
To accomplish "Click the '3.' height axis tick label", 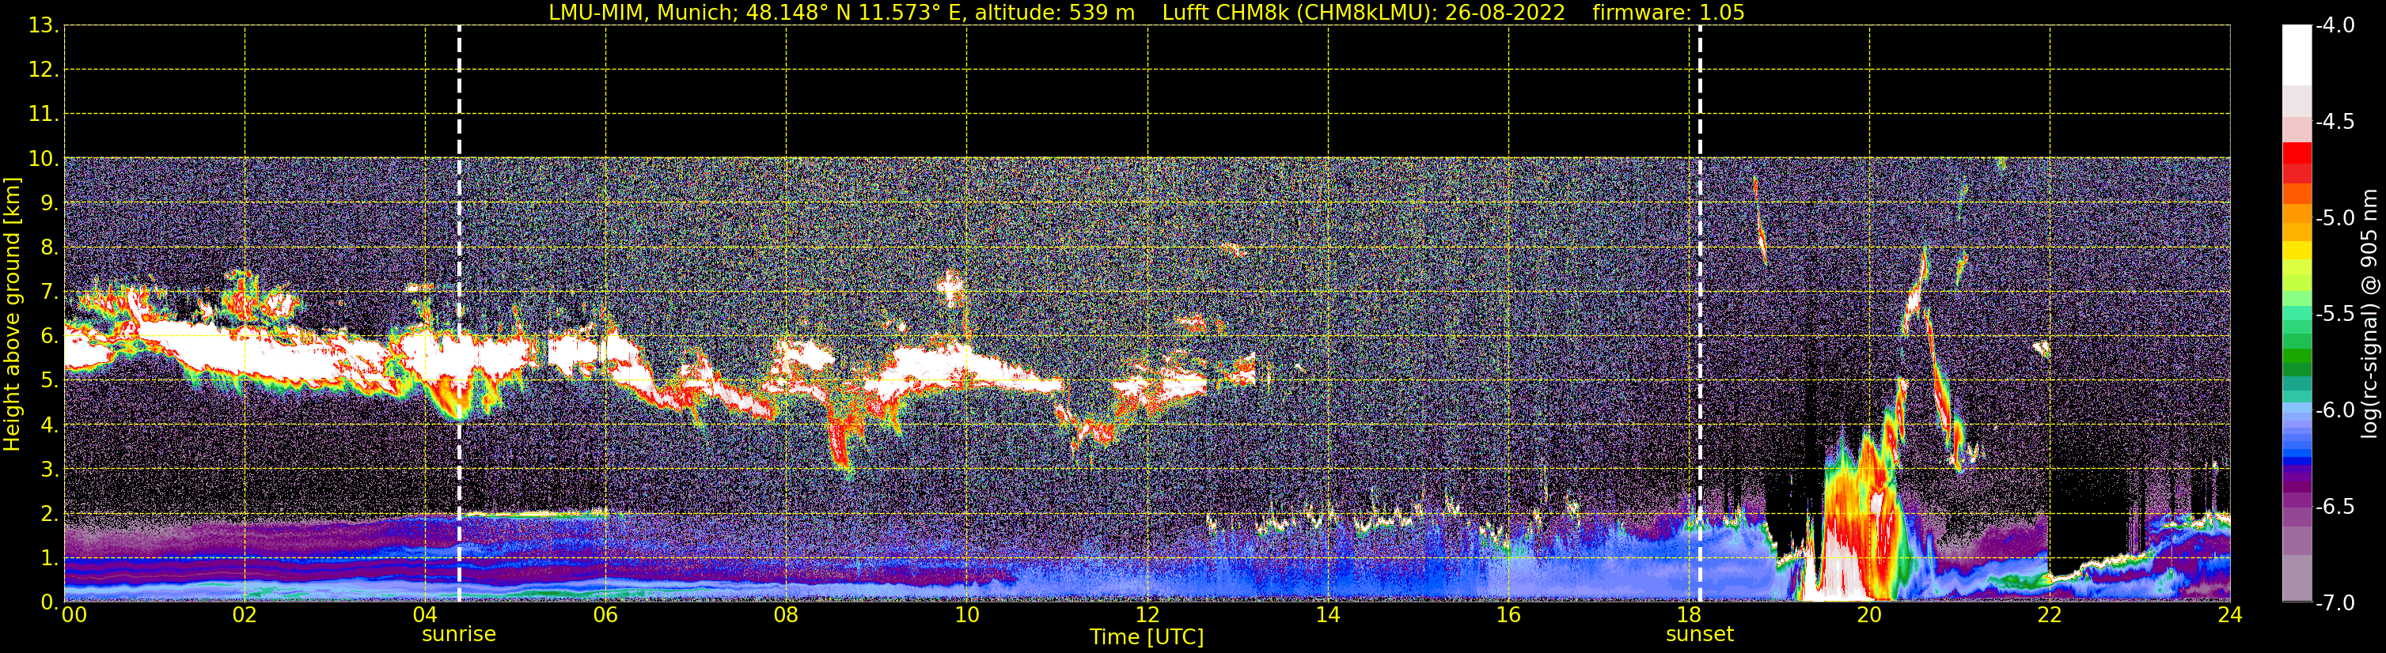I will pyautogui.click(x=50, y=470).
